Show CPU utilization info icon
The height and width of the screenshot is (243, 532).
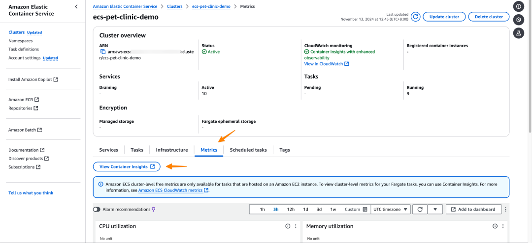[x=288, y=226]
